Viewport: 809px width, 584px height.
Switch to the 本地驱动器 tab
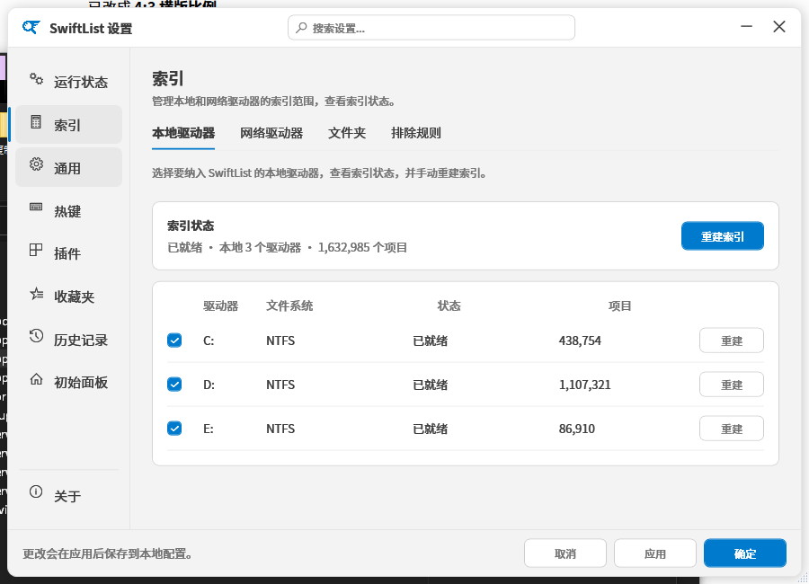pos(183,133)
